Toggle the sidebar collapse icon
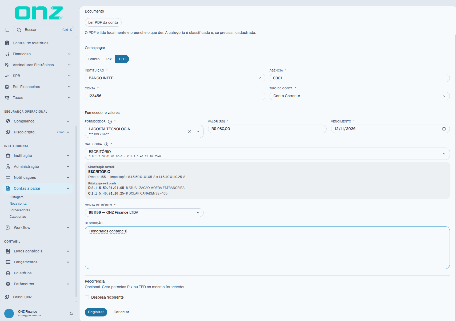 pyautogui.click(x=7, y=30)
